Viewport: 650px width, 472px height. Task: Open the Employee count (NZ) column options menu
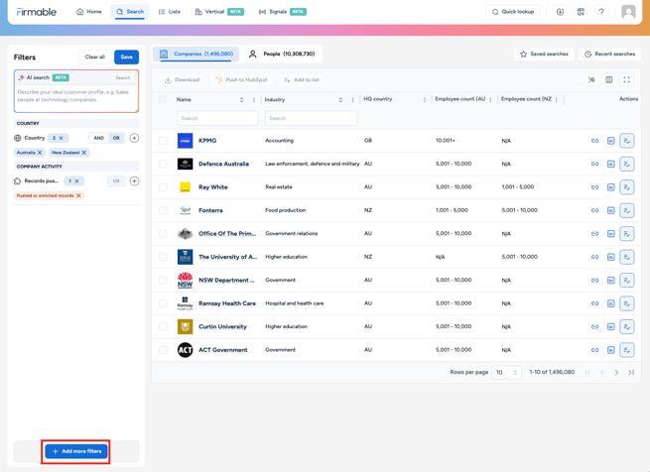click(x=557, y=100)
